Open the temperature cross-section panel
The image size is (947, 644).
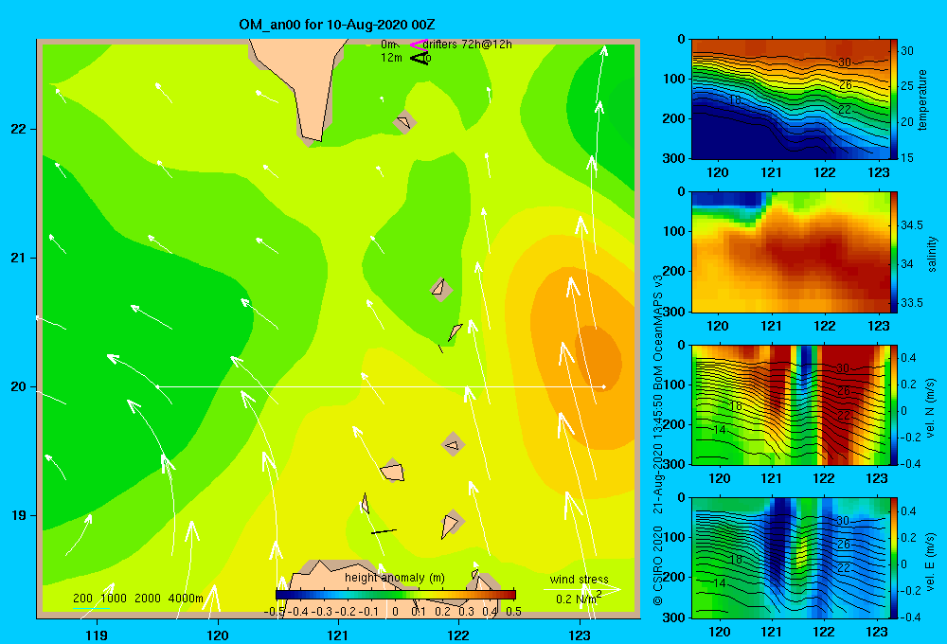pyautogui.click(x=791, y=99)
